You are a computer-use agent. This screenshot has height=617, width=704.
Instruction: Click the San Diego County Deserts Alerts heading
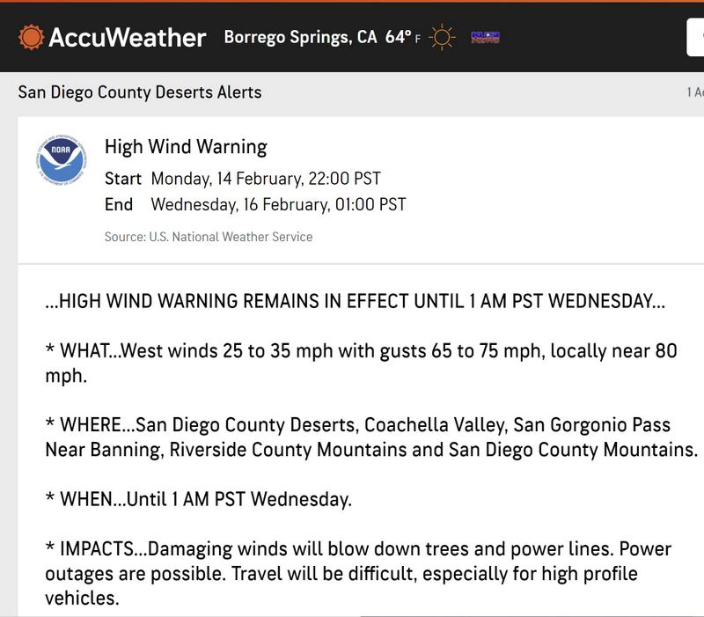click(139, 92)
